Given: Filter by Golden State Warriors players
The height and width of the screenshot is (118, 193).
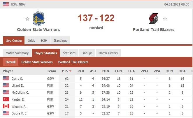Looking at the screenshot, I should tap(37, 62).
